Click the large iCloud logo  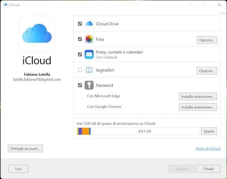click(x=37, y=34)
